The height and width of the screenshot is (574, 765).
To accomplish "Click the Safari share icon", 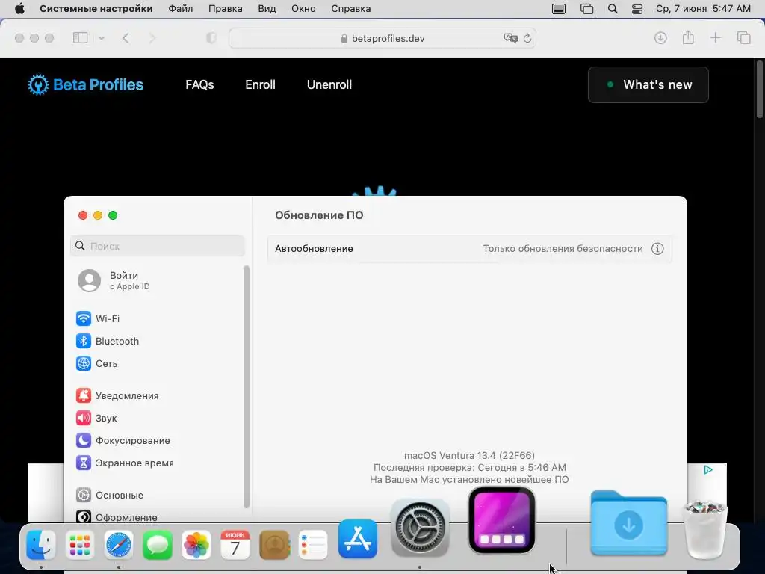I will coord(688,37).
